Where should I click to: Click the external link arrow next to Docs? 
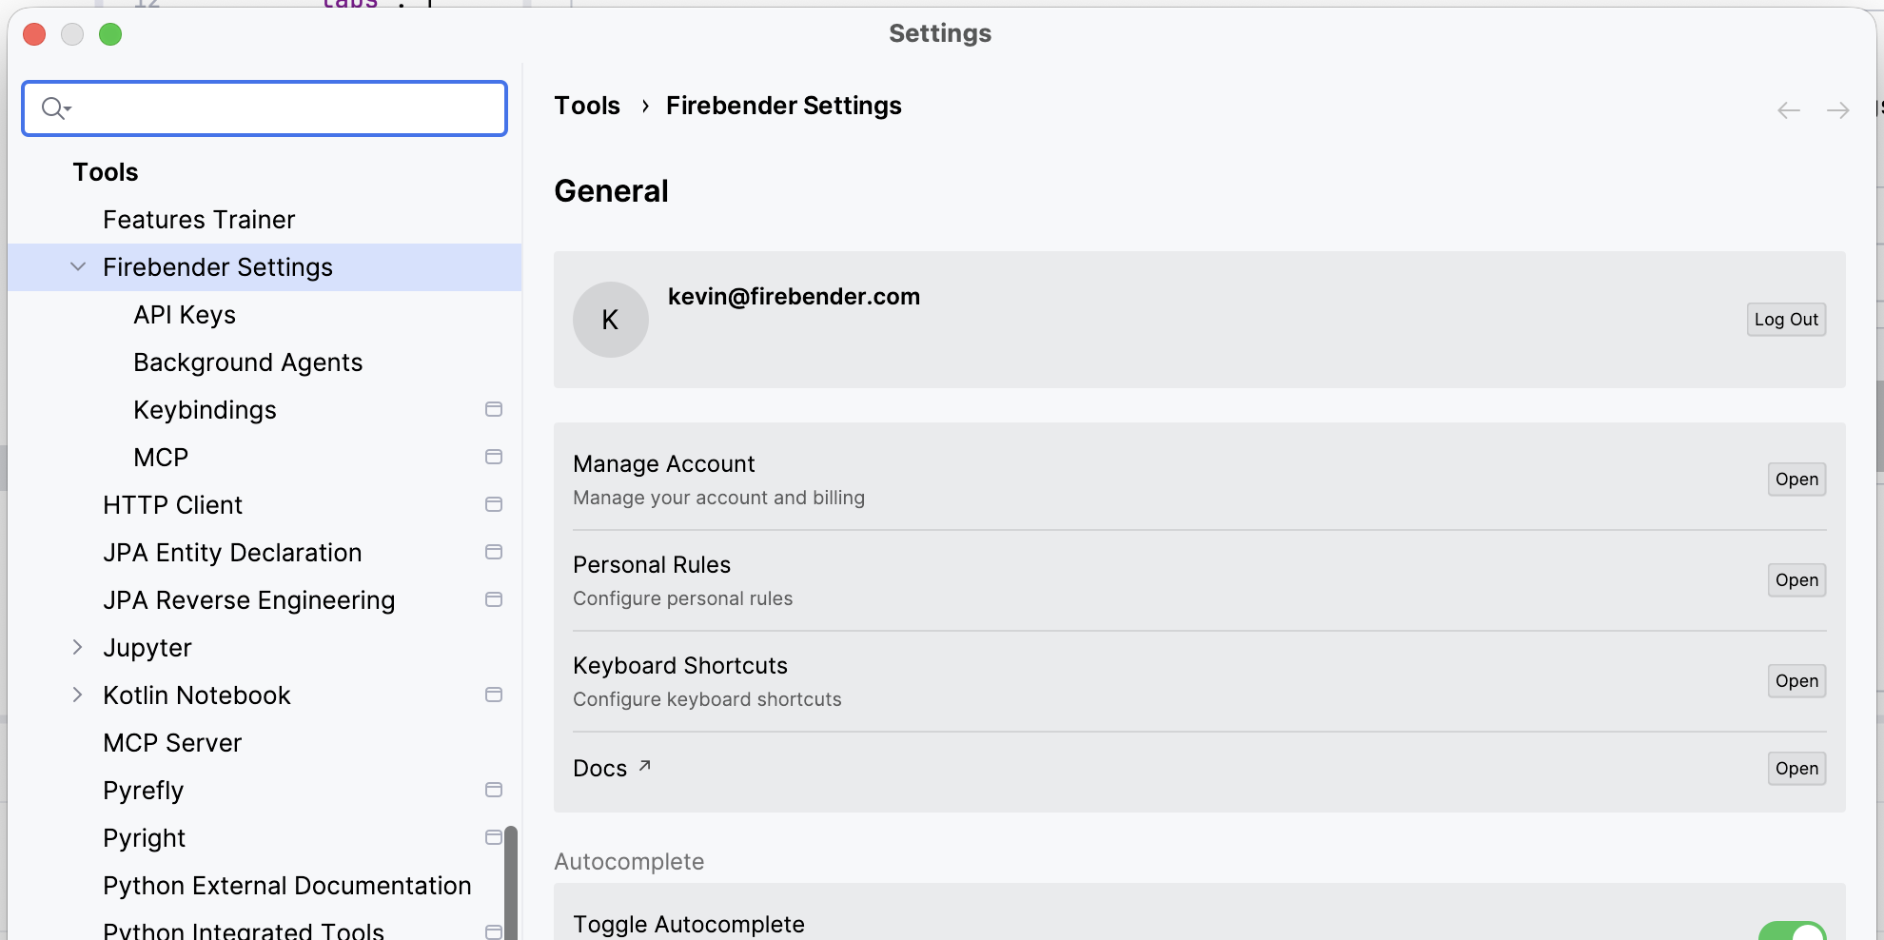click(644, 766)
